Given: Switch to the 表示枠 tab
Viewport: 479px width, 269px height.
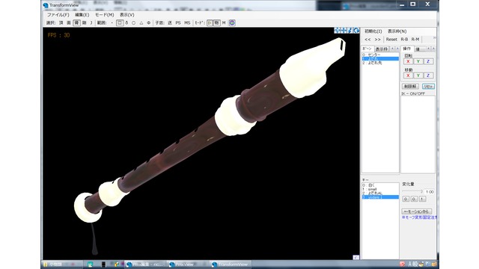Looking at the screenshot, I should [382, 49].
